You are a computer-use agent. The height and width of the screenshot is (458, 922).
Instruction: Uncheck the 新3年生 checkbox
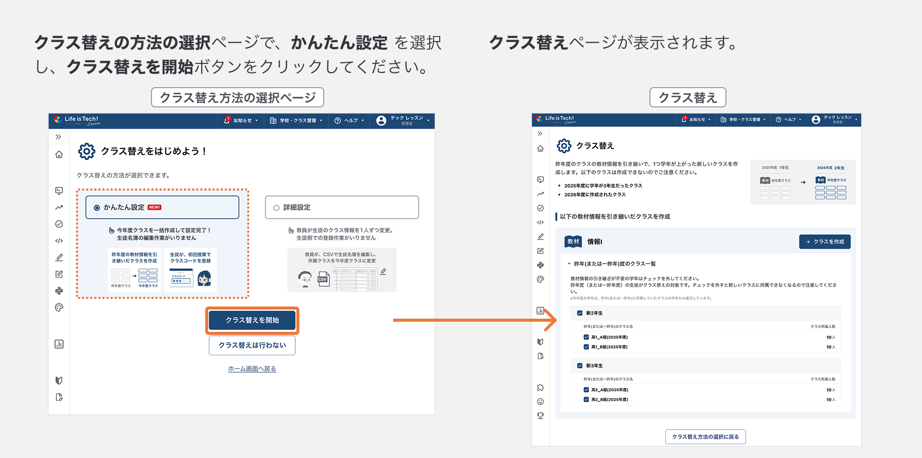pos(580,366)
